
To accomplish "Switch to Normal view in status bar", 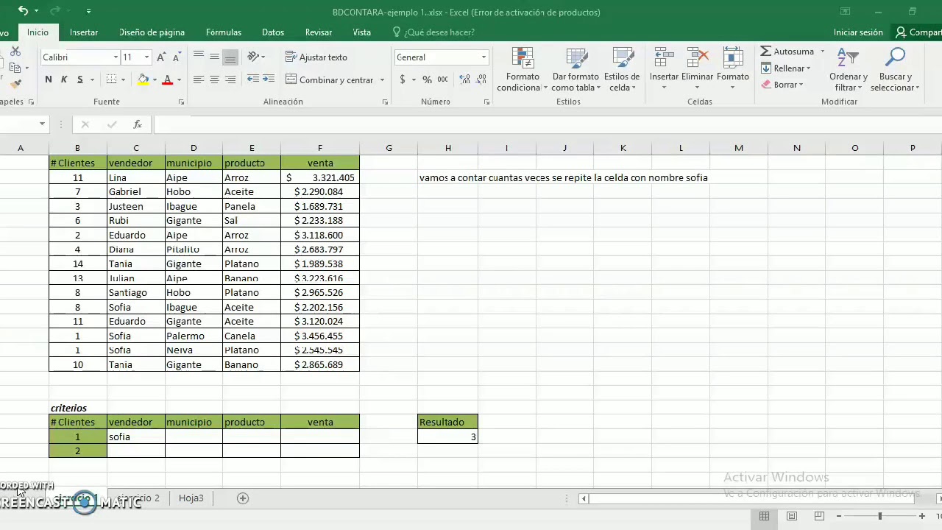I will pos(765,516).
